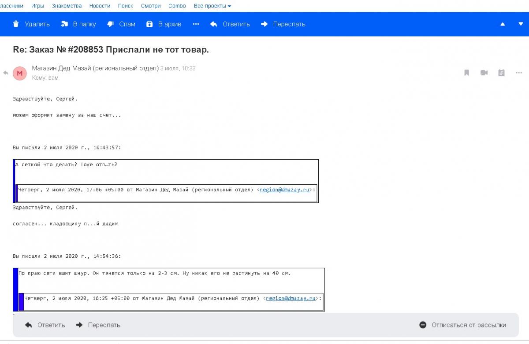Go to previous message with up arrow
Screen dimensions: 529x344
[503, 24]
